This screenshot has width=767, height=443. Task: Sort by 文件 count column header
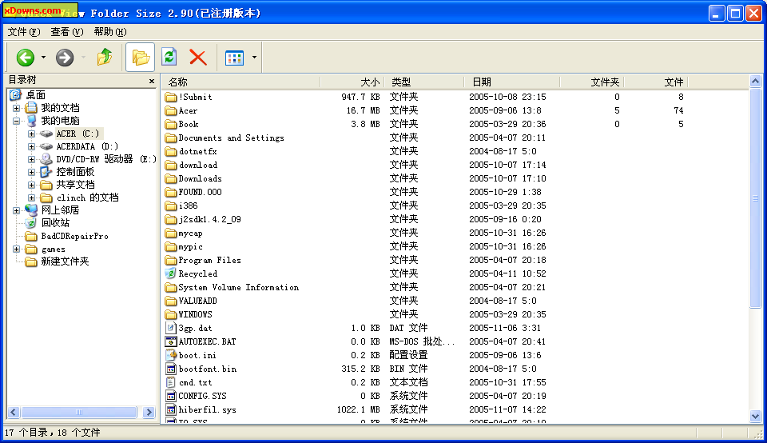point(656,82)
